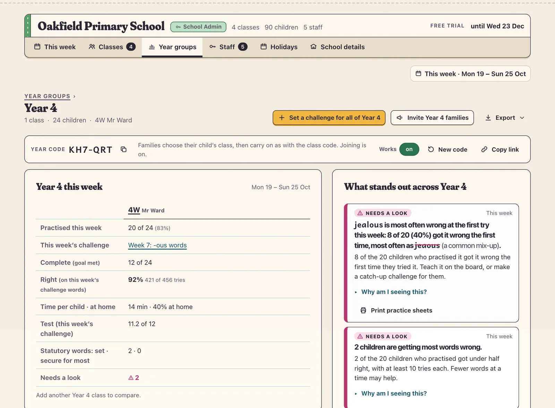The width and height of the screenshot is (555, 408).
Task: Click the Classes count badge 4
Action: pos(131,47)
